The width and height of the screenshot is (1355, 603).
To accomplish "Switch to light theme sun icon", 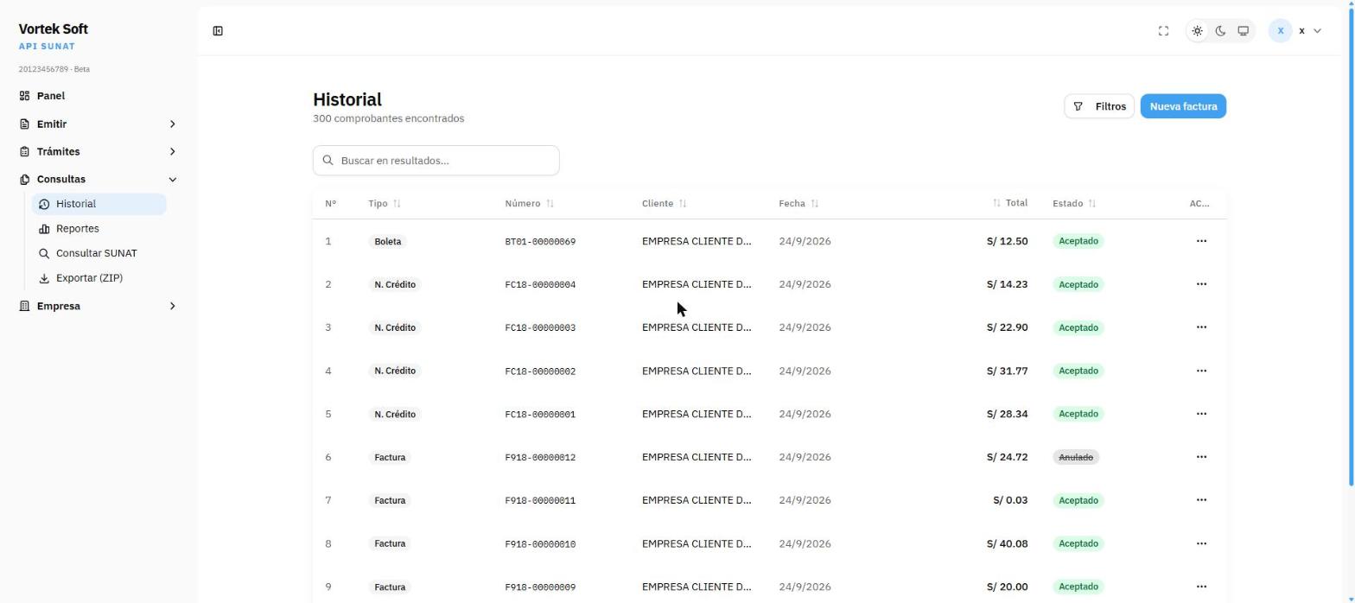I will tap(1197, 31).
